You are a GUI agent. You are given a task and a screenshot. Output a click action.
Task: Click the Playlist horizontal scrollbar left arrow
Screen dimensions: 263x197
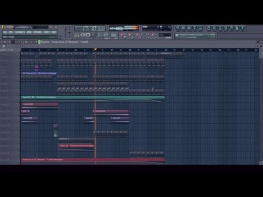pos(22,46)
